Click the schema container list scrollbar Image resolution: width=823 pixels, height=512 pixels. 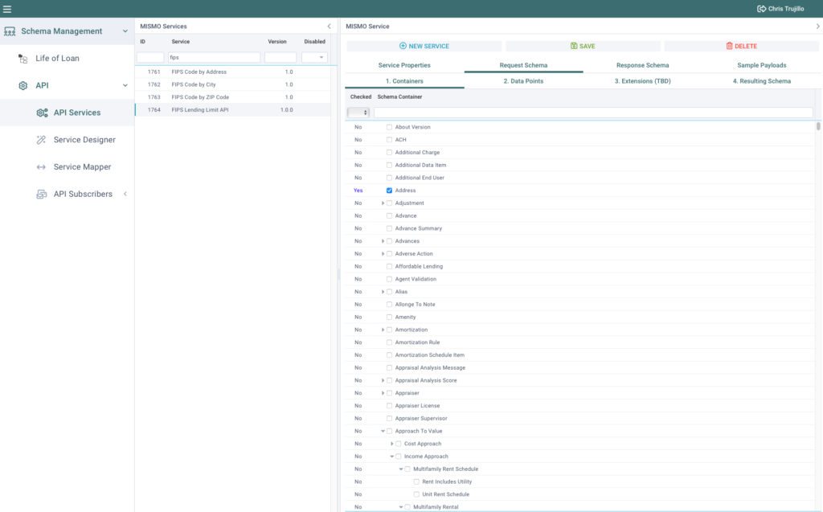click(817, 126)
